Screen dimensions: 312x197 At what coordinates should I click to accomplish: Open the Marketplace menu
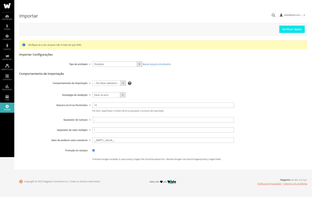(x=7, y=67)
